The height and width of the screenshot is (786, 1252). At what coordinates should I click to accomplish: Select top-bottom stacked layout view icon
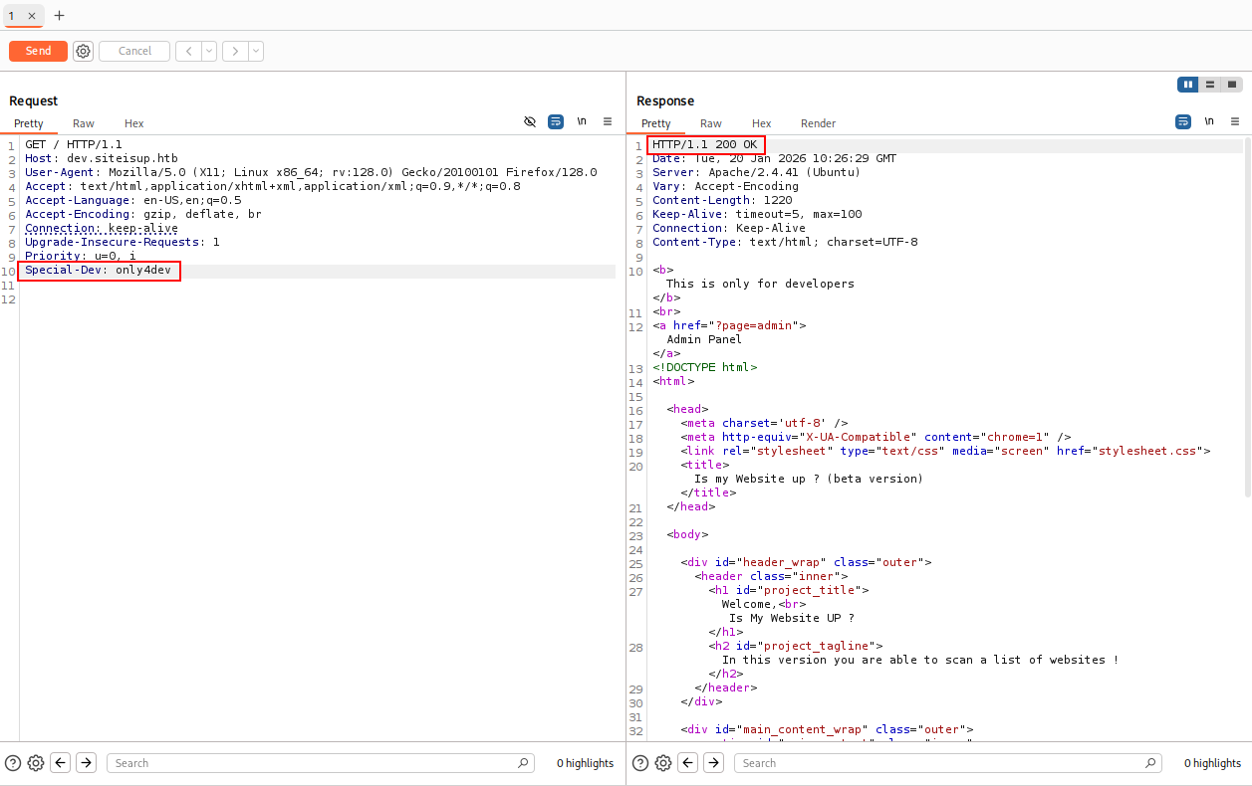point(1209,85)
